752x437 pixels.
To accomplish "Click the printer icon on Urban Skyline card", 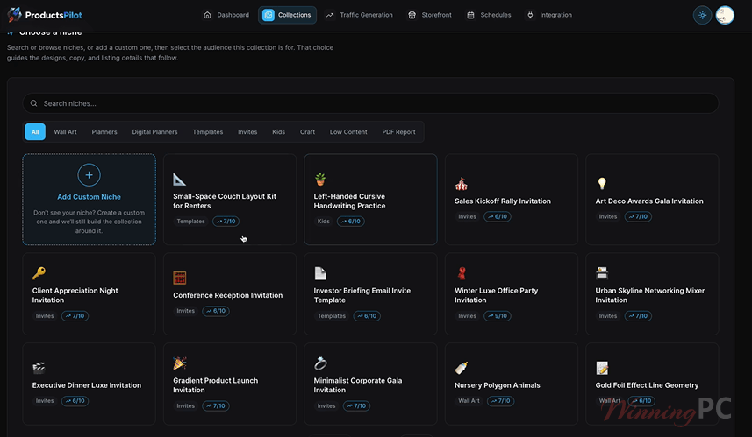I will [602, 273].
